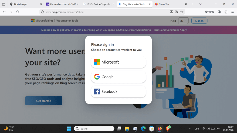Advance the promo banner with the right chevron
The height and width of the screenshot is (133, 237).
click(x=194, y=30)
